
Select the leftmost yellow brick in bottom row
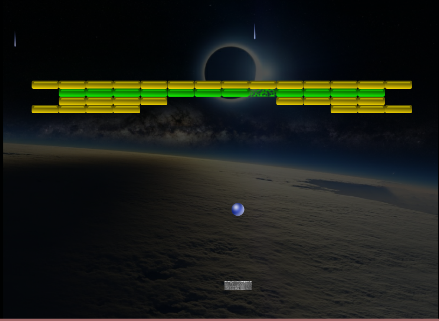[x=45, y=109]
